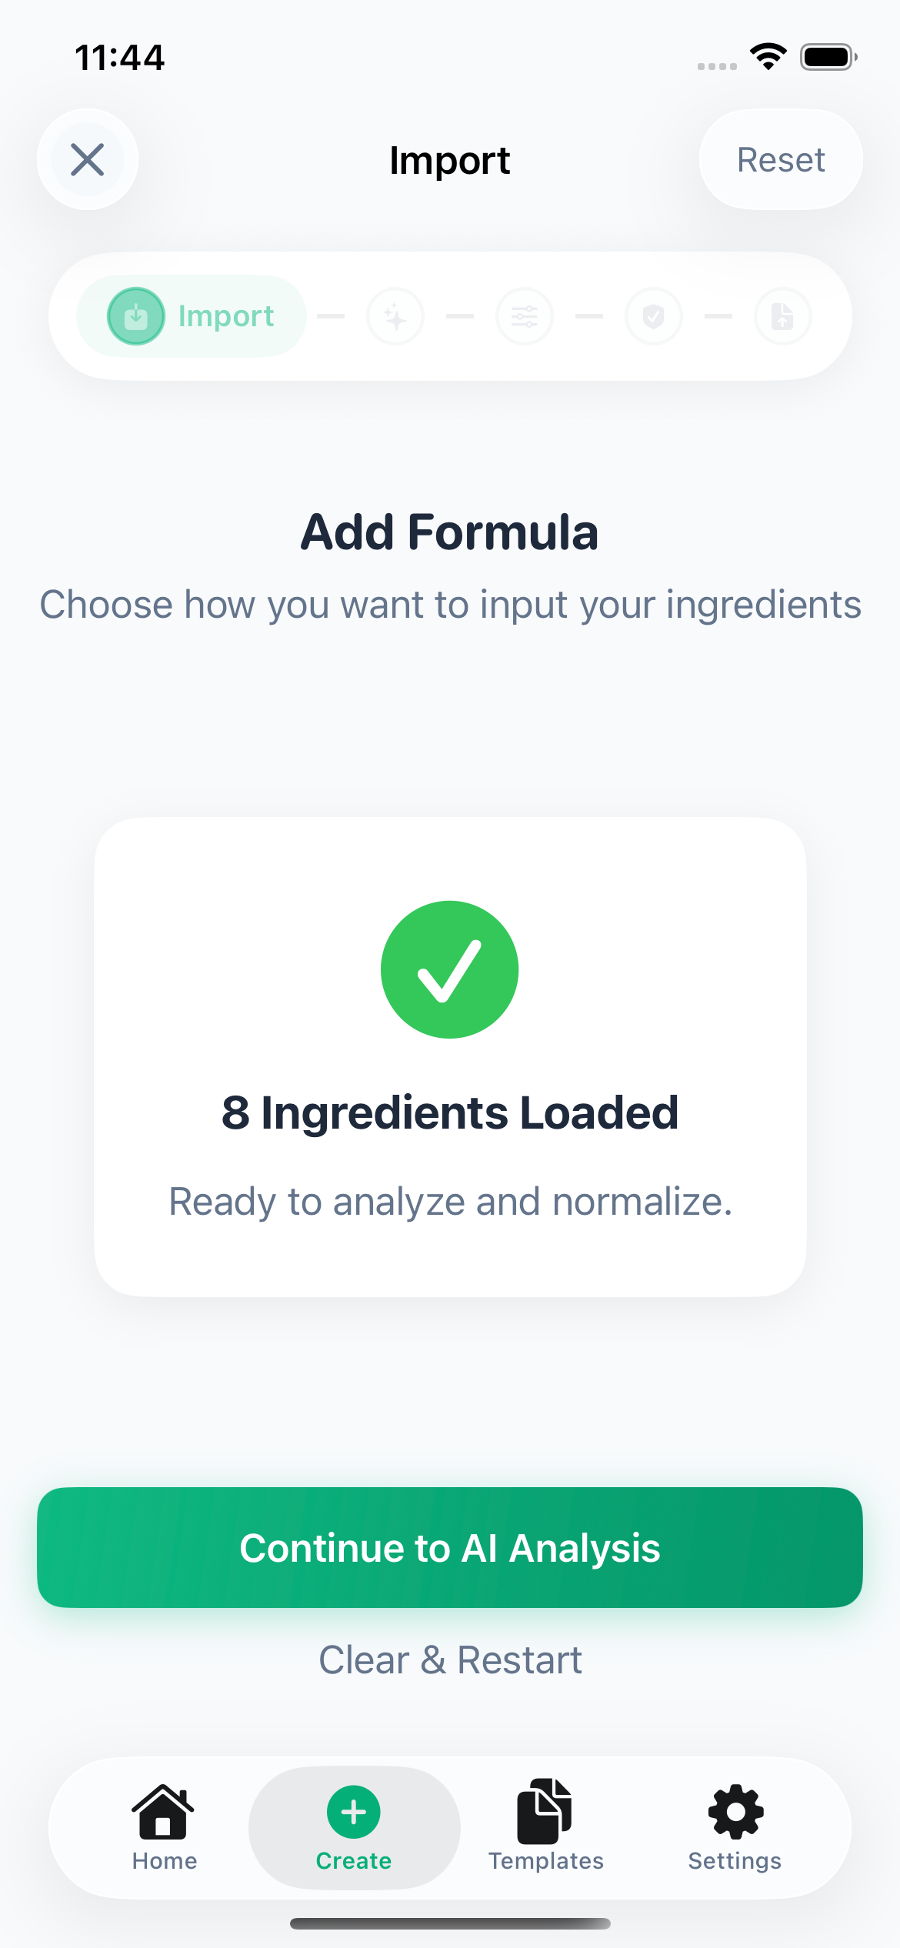The image size is (900, 1948).
Task: Jump to the sparkle AI analysis step
Action: coord(395,316)
